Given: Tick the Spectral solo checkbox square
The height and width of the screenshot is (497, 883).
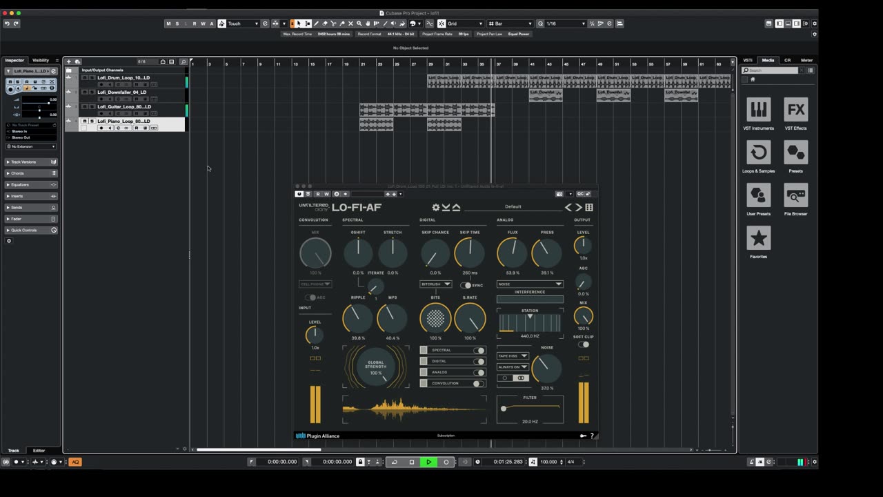Looking at the screenshot, I should (x=424, y=351).
